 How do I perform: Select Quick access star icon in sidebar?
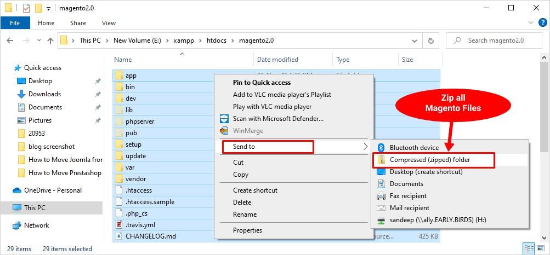click(x=18, y=68)
